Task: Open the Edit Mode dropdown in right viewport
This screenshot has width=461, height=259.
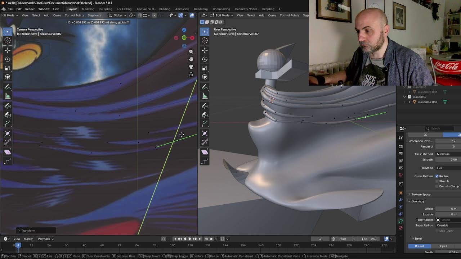Action: [x=222, y=15]
